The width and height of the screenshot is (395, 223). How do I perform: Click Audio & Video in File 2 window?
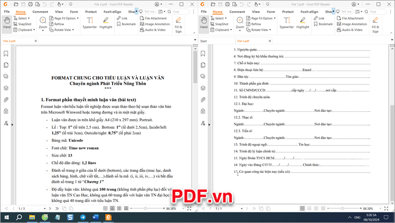click(x=153, y=30)
